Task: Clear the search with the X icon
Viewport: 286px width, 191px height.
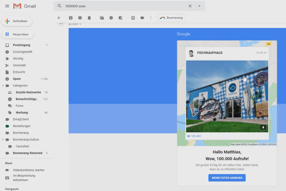Action: [190, 6]
